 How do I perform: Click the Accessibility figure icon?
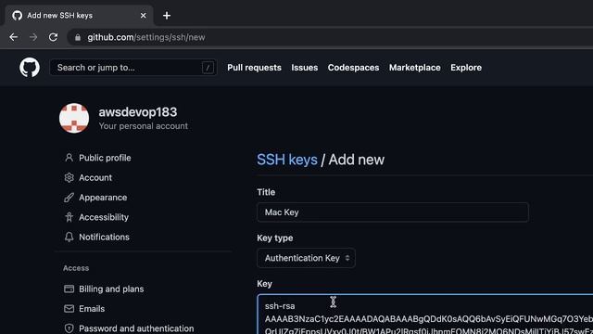pyautogui.click(x=69, y=217)
